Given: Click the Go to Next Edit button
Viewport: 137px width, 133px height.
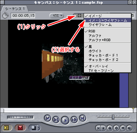Looking at the screenshot, I should [83, 118].
